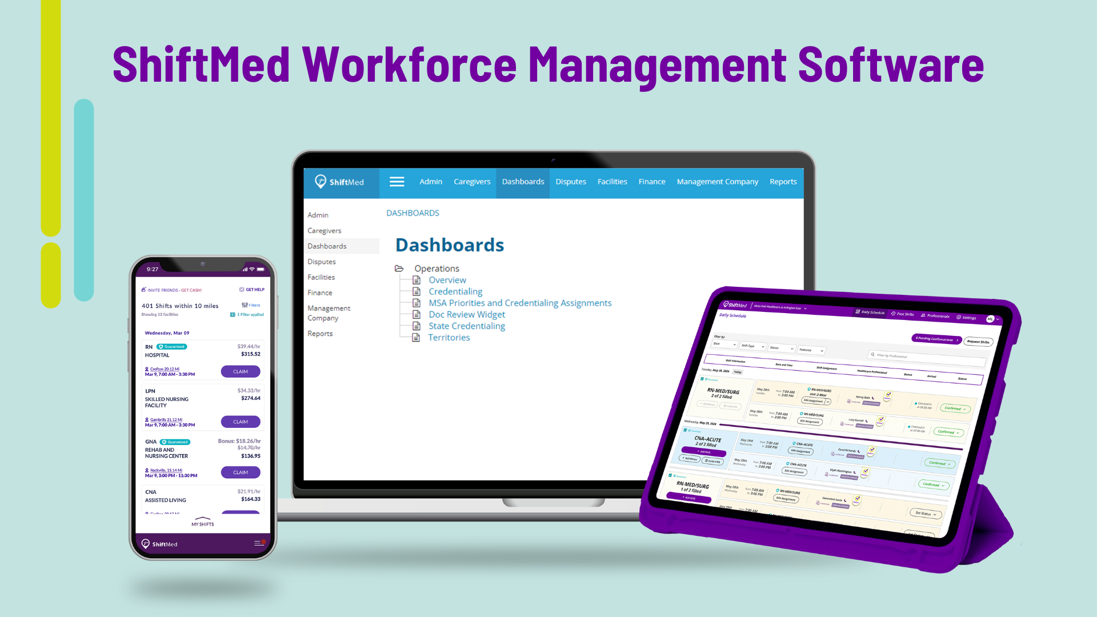Click the hamburger menu icon

[x=397, y=182]
